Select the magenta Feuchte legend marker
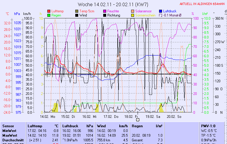The width and height of the screenshot is (227, 144). tap(105, 11)
